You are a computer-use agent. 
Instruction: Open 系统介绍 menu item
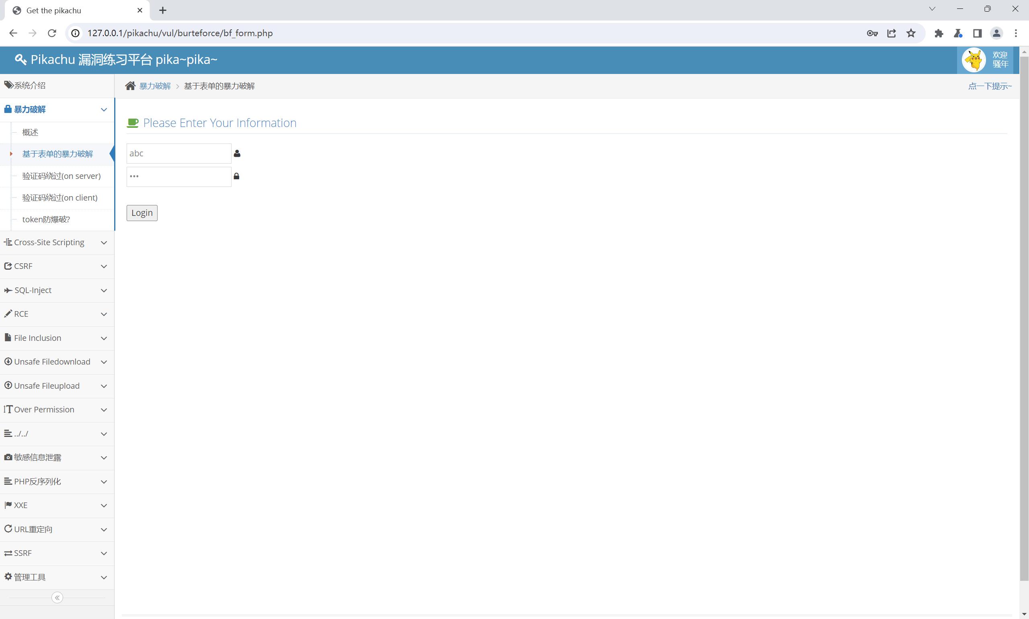[x=57, y=86]
